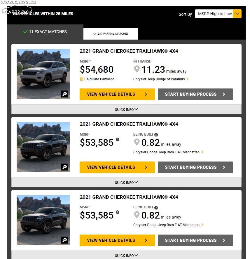Click calculator icon beside Calculate Payment
The image size is (250, 259).
pyautogui.click(x=81, y=79)
